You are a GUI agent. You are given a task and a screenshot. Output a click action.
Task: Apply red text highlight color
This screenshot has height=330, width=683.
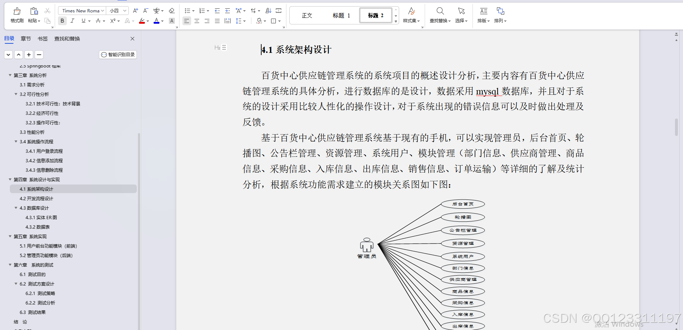pyautogui.click(x=142, y=21)
